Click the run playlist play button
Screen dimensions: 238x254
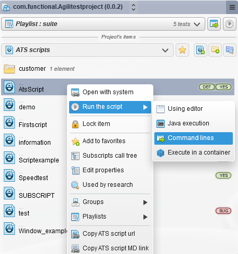(230, 24)
